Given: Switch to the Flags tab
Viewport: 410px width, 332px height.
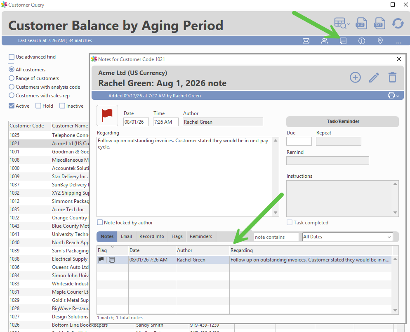Looking at the screenshot, I should coord(177,236).
